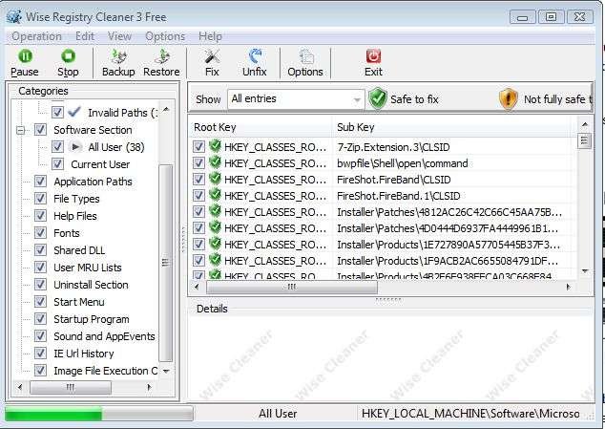Screen dimensions: 605x429
Task: Toggle the Current User checkbox
Action: click(57, 164)
